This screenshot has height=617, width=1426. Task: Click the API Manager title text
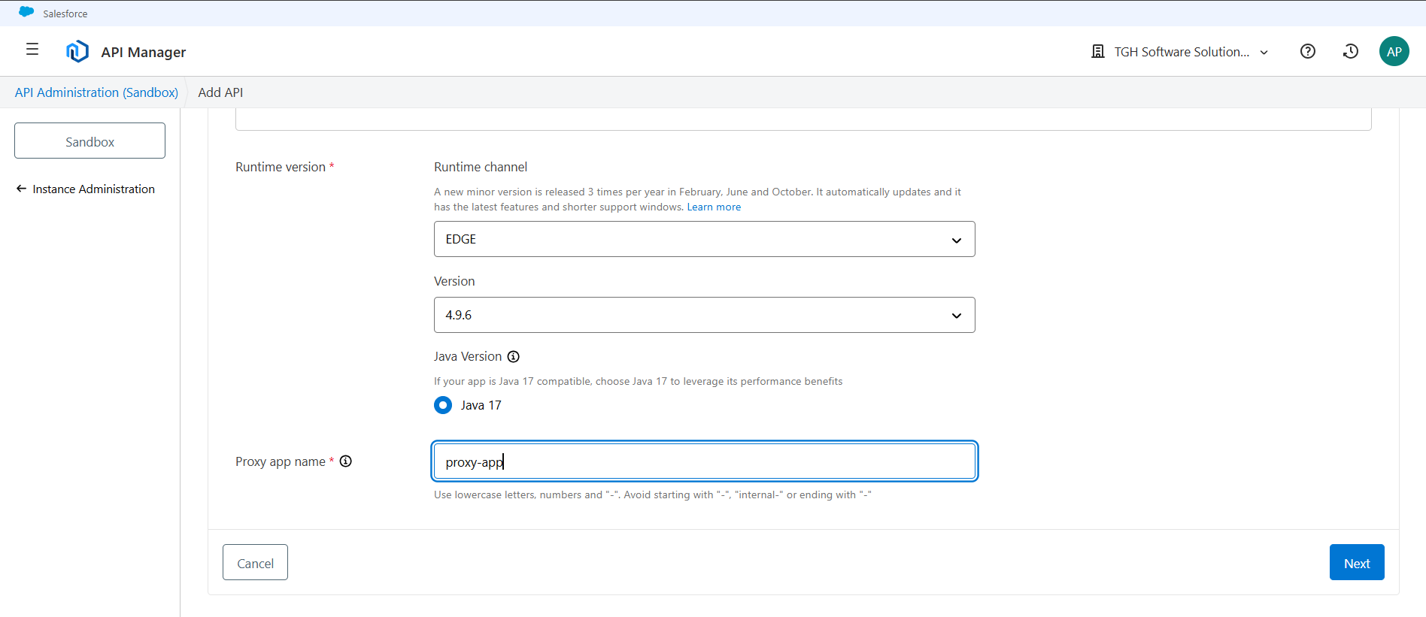144,52
